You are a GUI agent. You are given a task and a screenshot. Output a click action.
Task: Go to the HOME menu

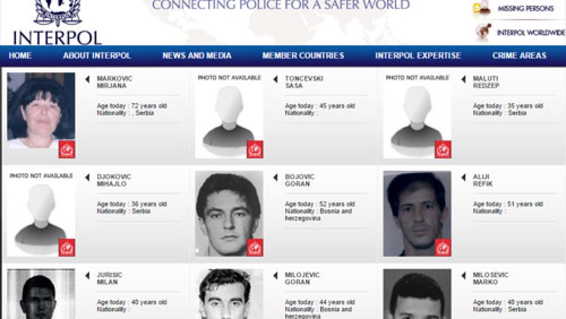tap(20, 56)
